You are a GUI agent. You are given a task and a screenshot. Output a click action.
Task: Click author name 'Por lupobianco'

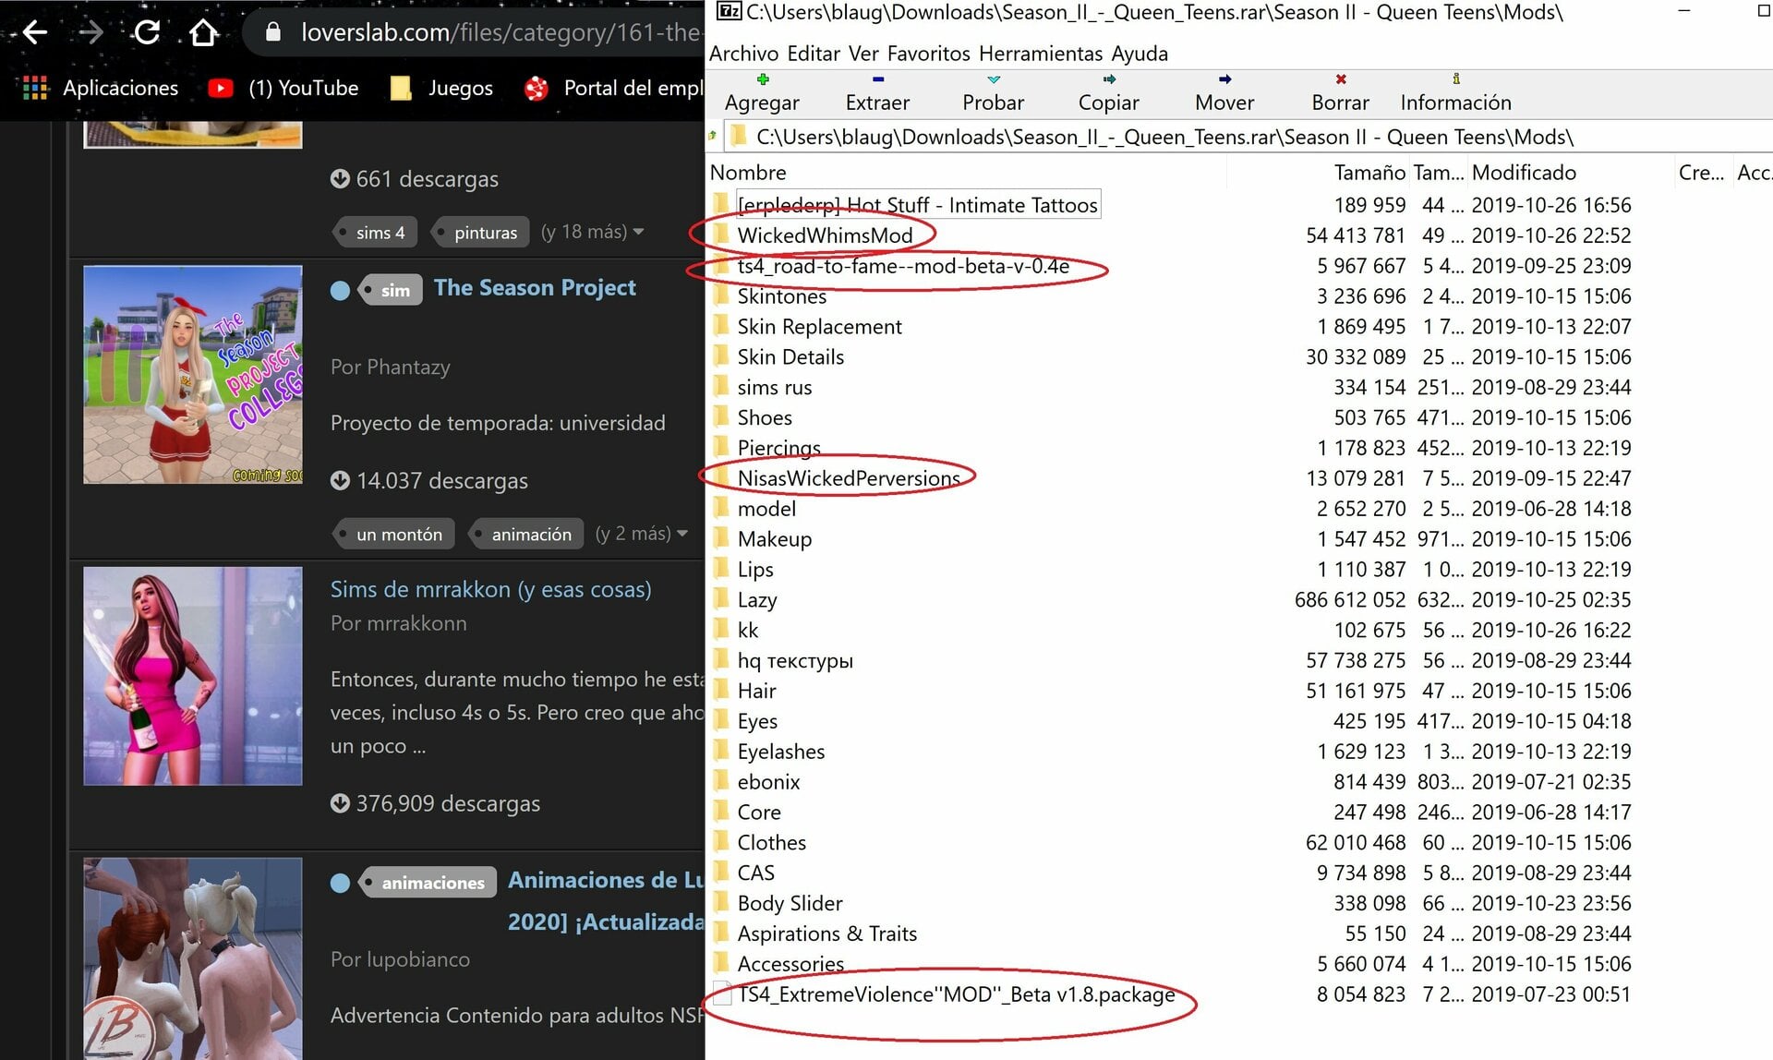[400, 959]
